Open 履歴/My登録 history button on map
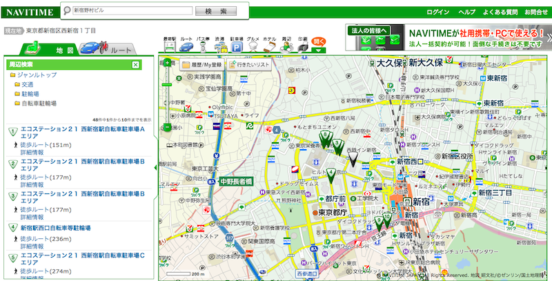 click(202, 65)
